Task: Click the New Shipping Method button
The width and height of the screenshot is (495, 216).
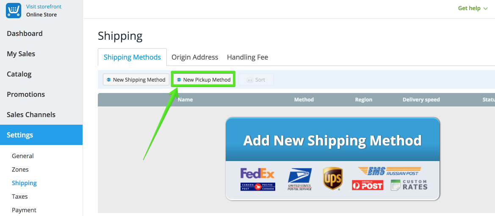Action: coord(136,80)
